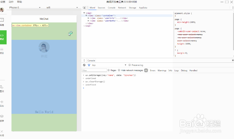Enable the Regex checkbox
234x139 pixels.
(x=109, y=70)
